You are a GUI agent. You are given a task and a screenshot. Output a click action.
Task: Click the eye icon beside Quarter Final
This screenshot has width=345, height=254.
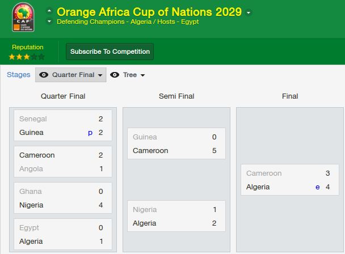44,75
